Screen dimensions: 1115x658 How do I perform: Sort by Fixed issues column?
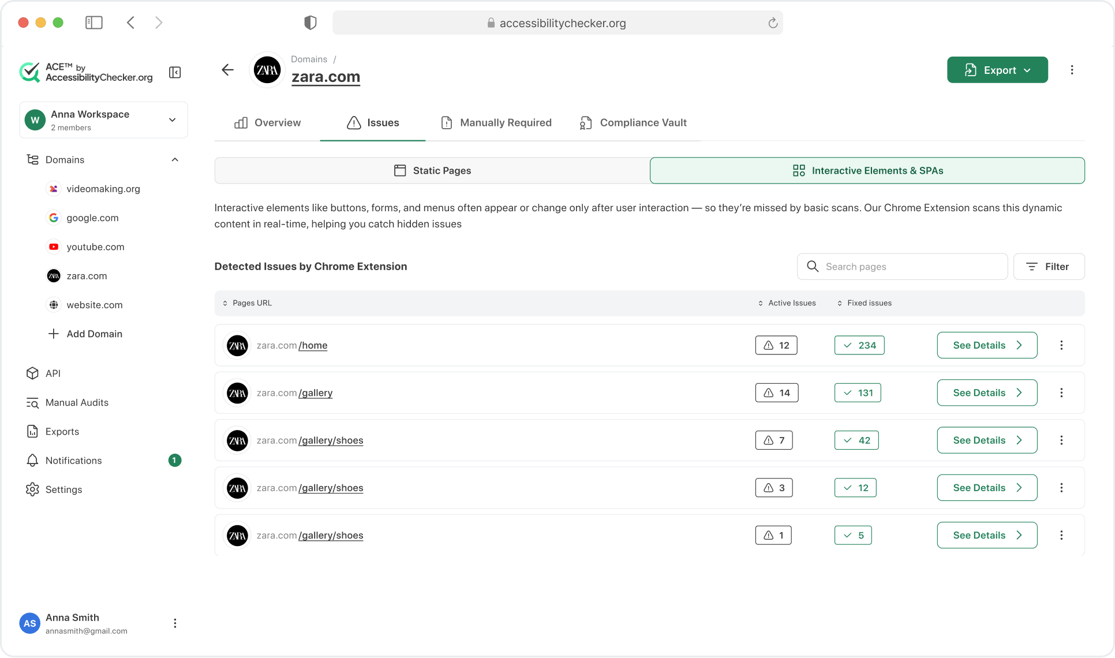click(864, 303)
